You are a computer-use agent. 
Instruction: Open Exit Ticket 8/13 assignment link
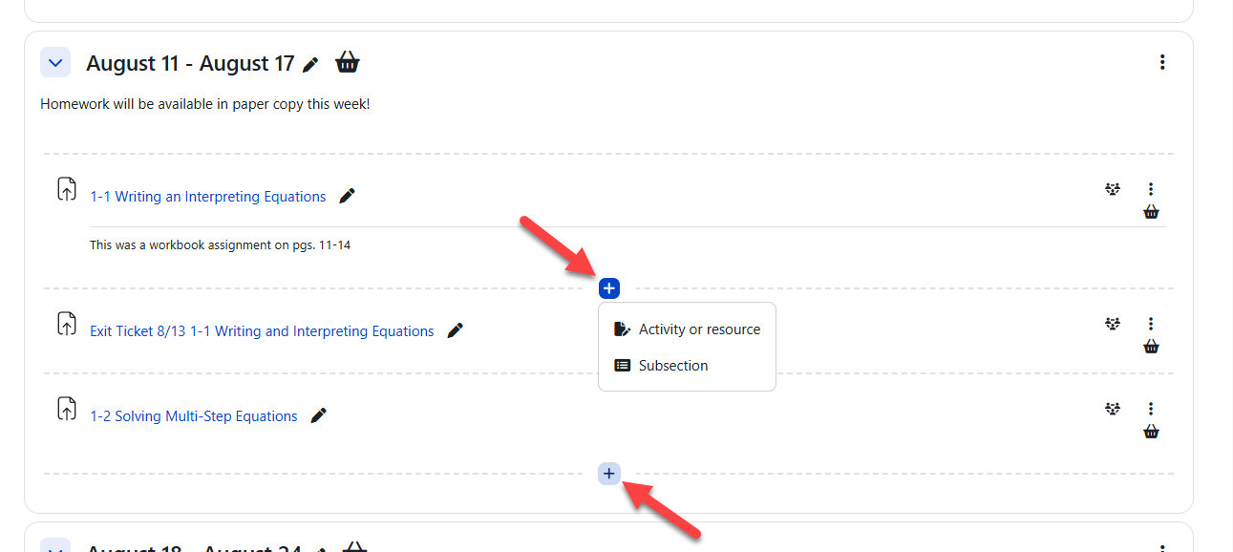(x=262, y=331)
